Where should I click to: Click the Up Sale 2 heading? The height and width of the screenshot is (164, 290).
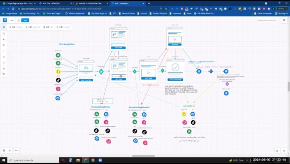pyautogui.click(x=189, y=106)
